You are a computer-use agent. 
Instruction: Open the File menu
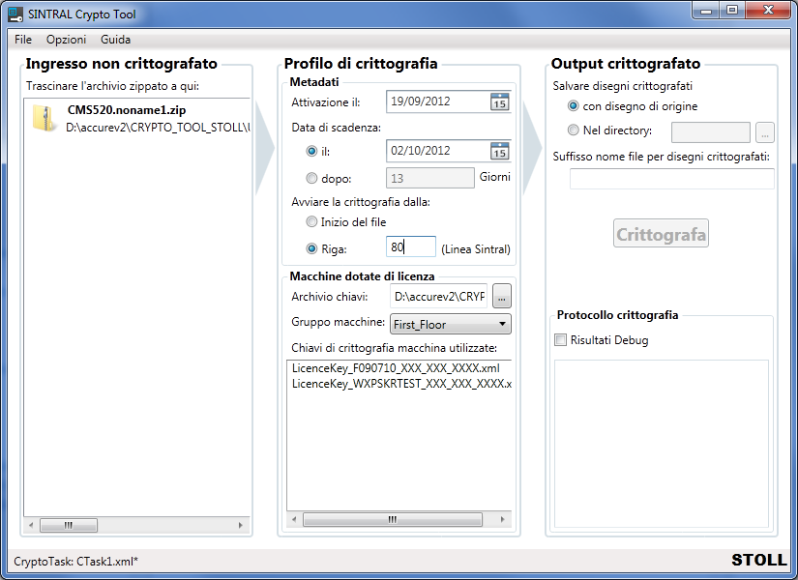[x=23, y=40]
